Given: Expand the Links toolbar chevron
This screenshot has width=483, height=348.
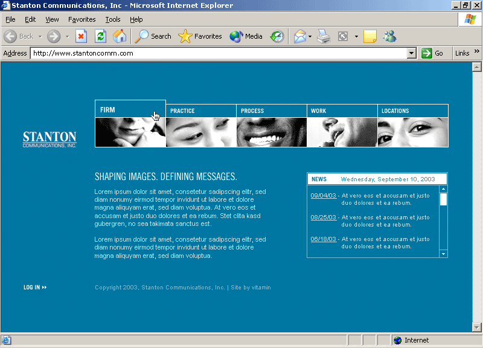Looking at the screenshot, I should 477,52.
